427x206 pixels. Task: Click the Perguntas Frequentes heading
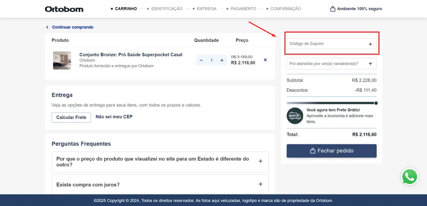tap(81, 144)
